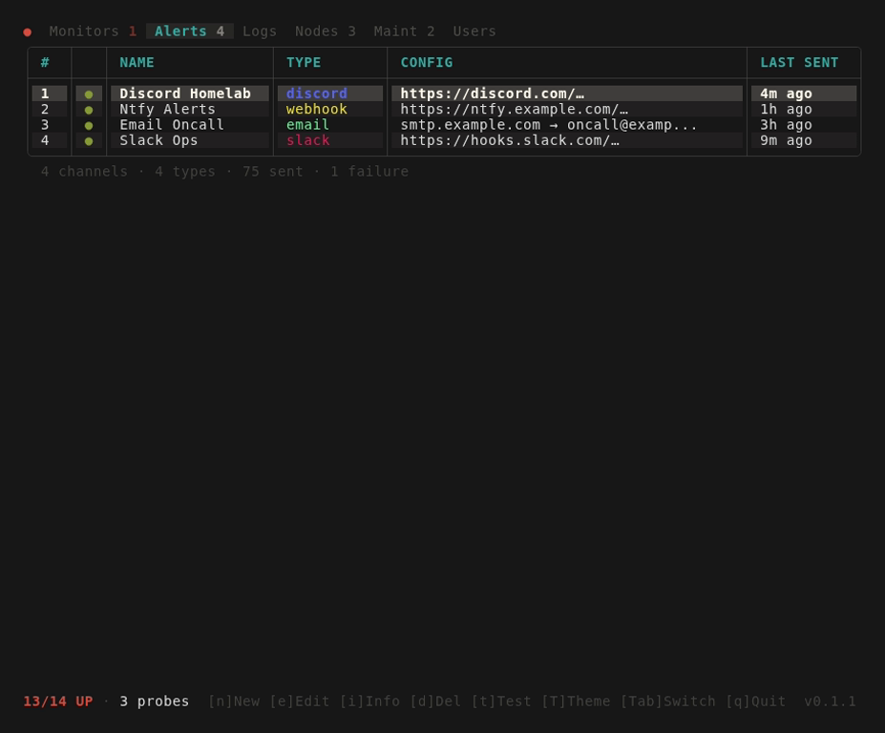Click the red status dot before Monitors

[x=27, y=32]
